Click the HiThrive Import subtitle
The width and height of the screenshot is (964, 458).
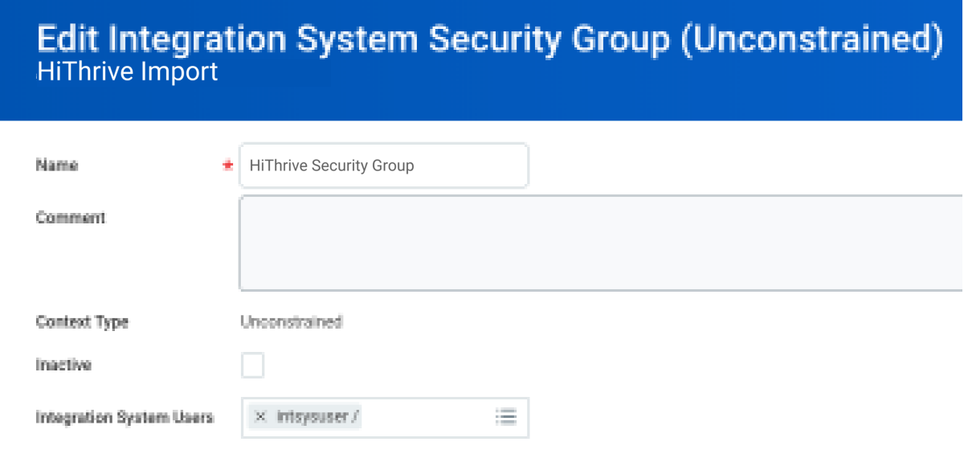point(127,72)
